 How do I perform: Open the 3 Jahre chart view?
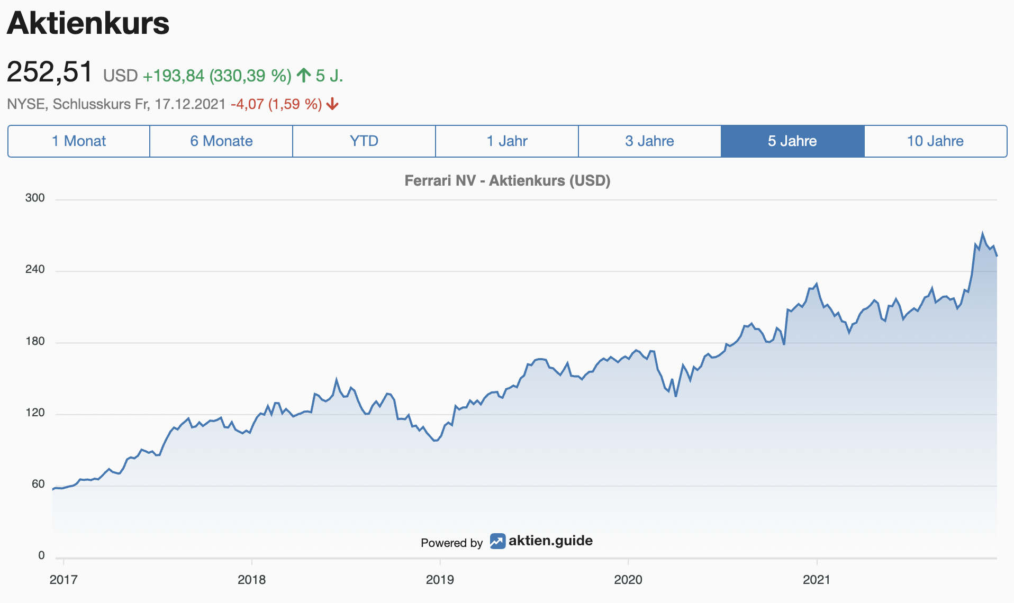650,141
